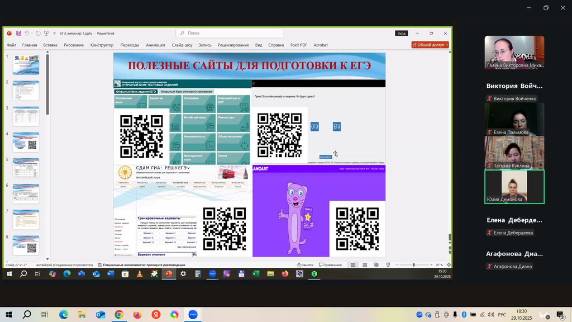This screenshot has height=322, width=572.
Task: Open the Рецензирование ribbon tab
Action: (233, 45)
